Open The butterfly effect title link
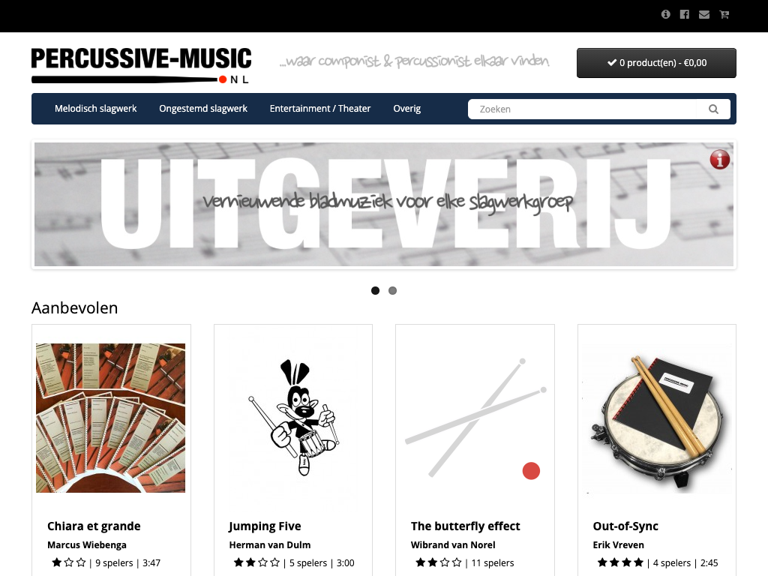768x576 pixels. [465, 526]
